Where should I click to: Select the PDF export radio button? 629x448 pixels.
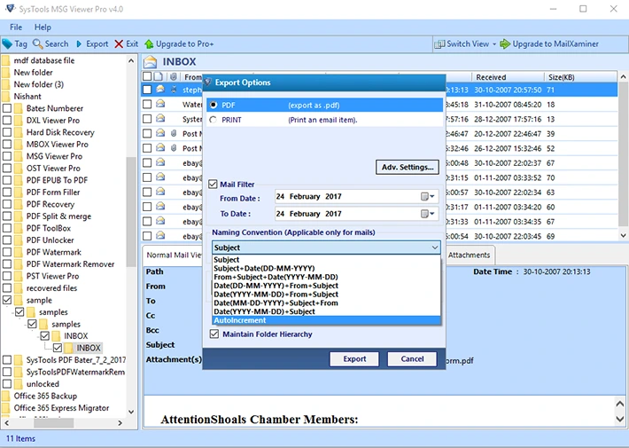pyautogui.click(x=213, y=105)
